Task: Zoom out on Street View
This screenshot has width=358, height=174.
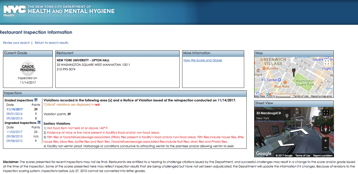Action: 325,148
